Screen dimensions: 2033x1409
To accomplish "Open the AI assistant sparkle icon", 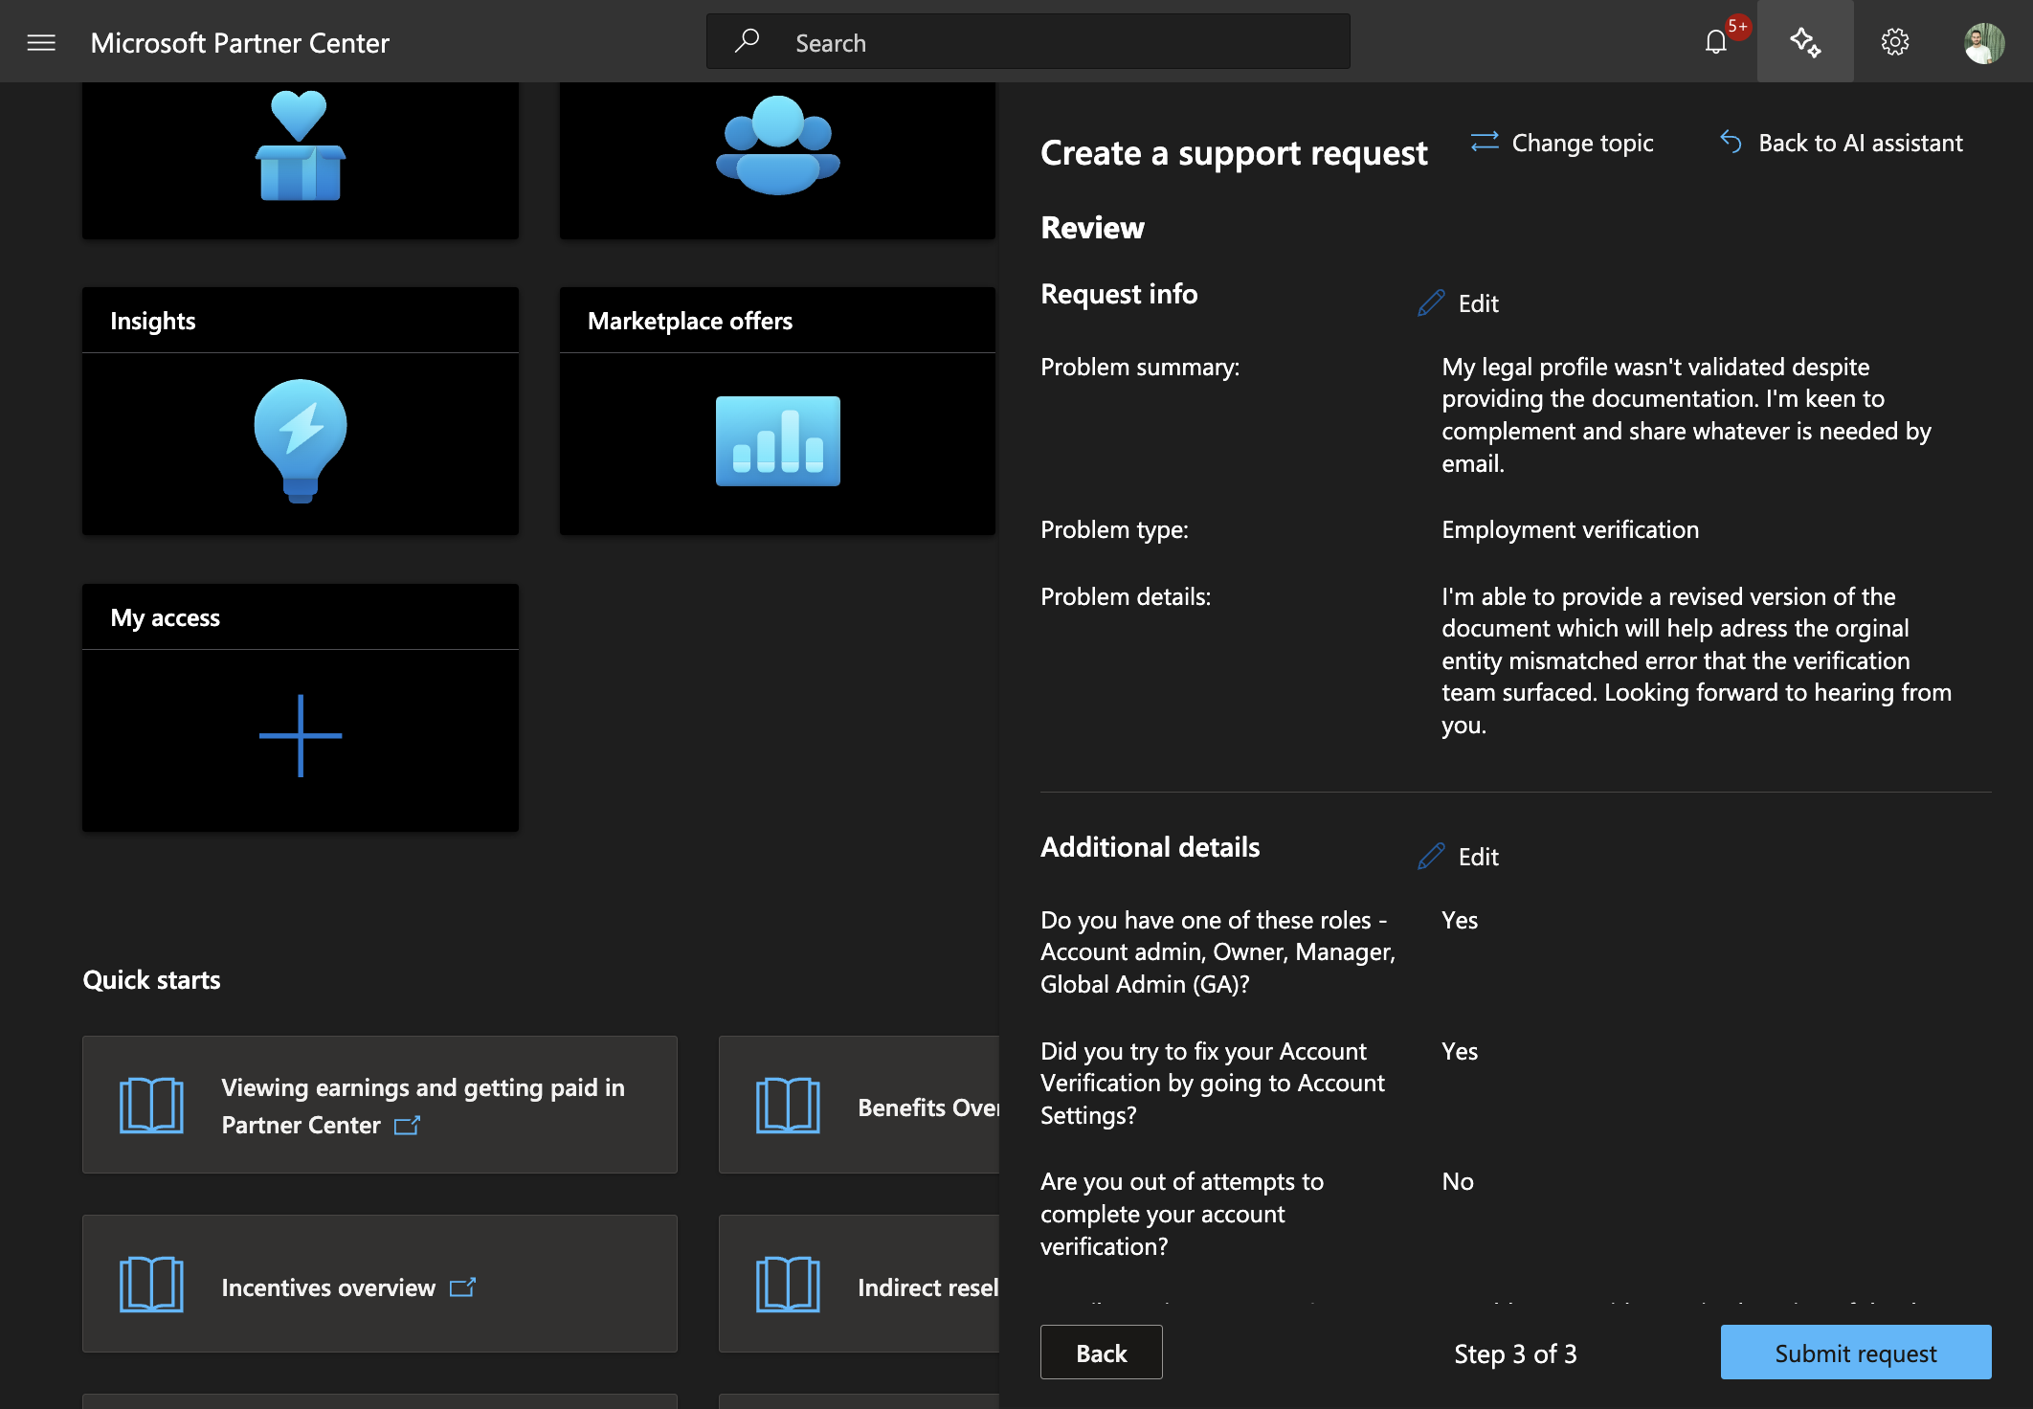I will tap(1805, 41).
